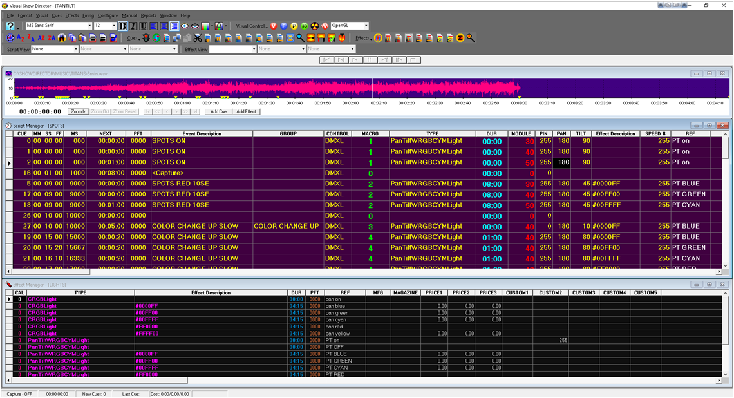Click the round sigma icon in Effects toolbar

point(460,38)
